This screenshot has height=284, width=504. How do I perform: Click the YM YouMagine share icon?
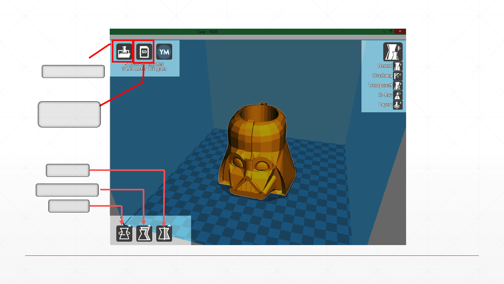[x=164, y=52]
